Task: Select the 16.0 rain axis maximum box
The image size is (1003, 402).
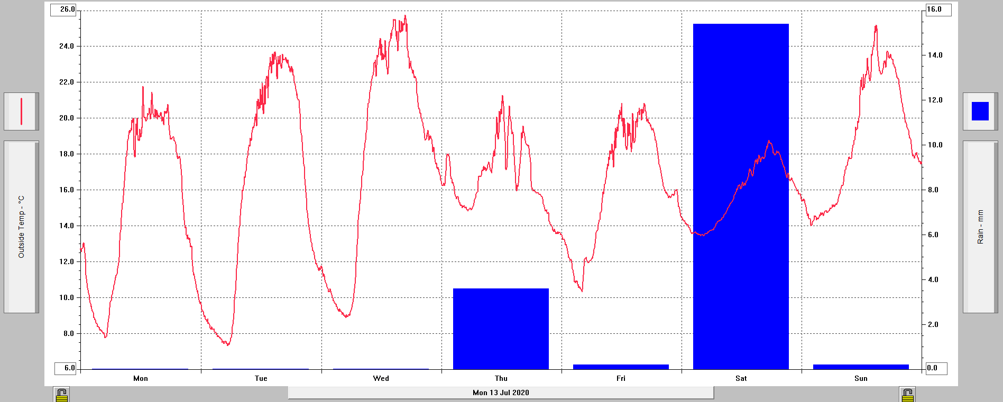Action: tap(938, 10)
